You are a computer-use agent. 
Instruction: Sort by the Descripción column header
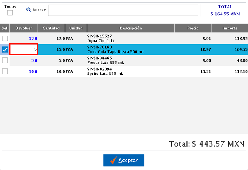(131, 28)
